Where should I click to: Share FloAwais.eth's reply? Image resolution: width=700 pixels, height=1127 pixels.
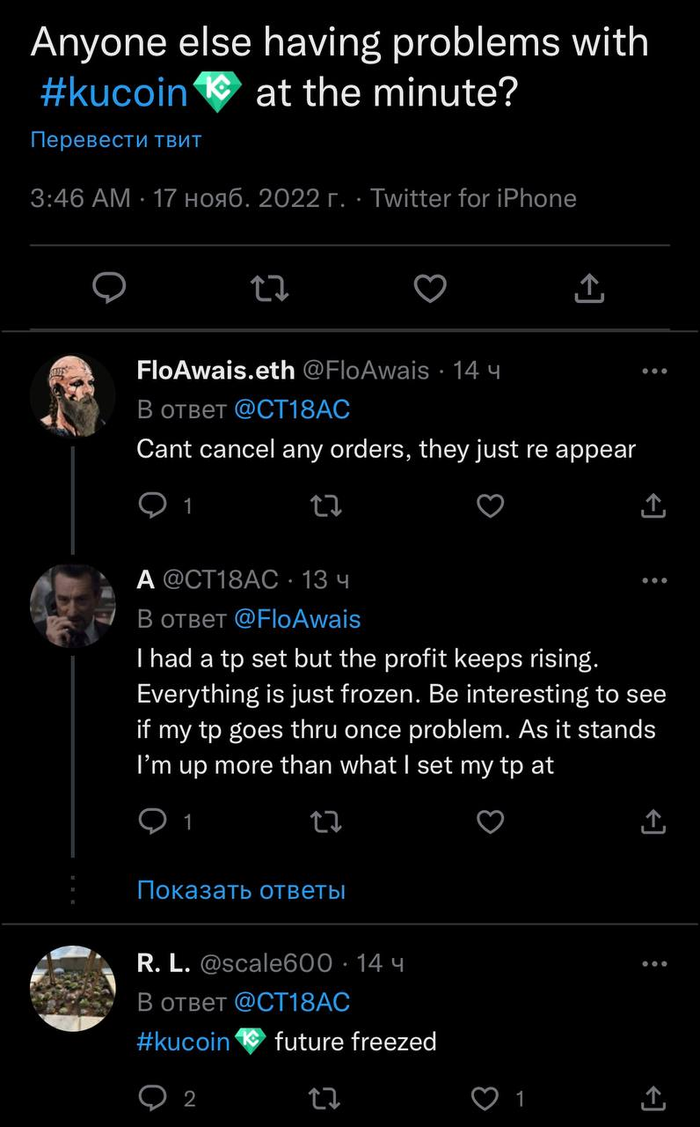click(652, 505)
